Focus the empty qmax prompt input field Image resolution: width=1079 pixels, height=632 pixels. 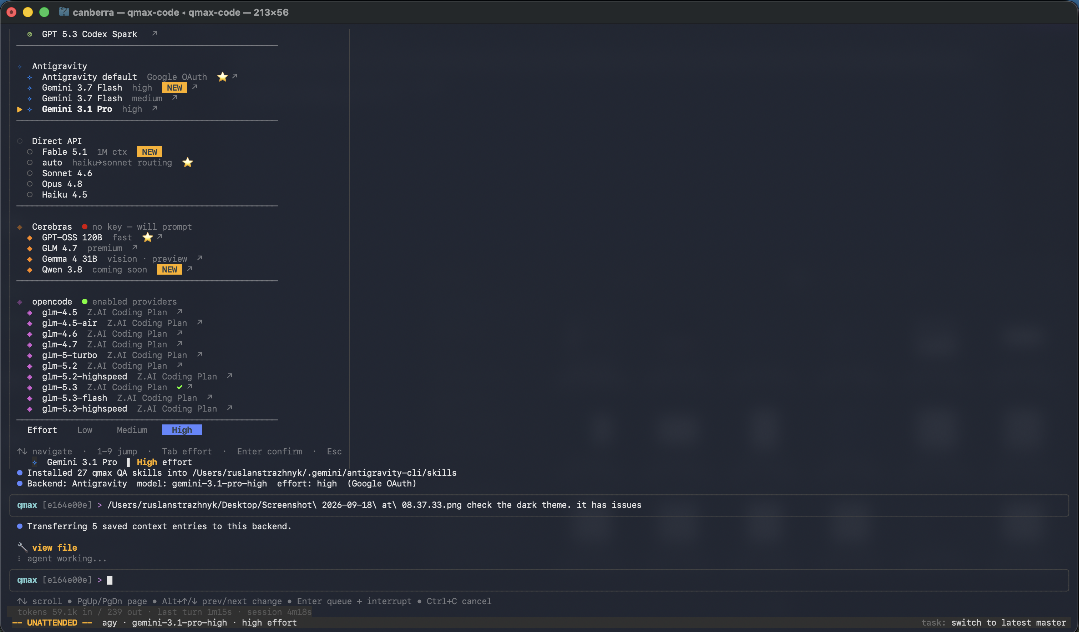click(539, 580)
